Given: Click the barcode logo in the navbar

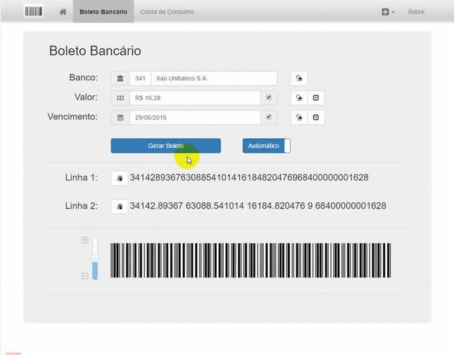Looking at the screenshot, I should [34, 11].
